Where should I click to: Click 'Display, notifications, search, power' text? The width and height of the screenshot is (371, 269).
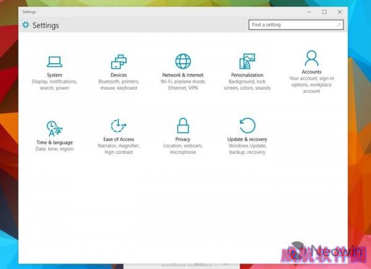coord(54,85)
